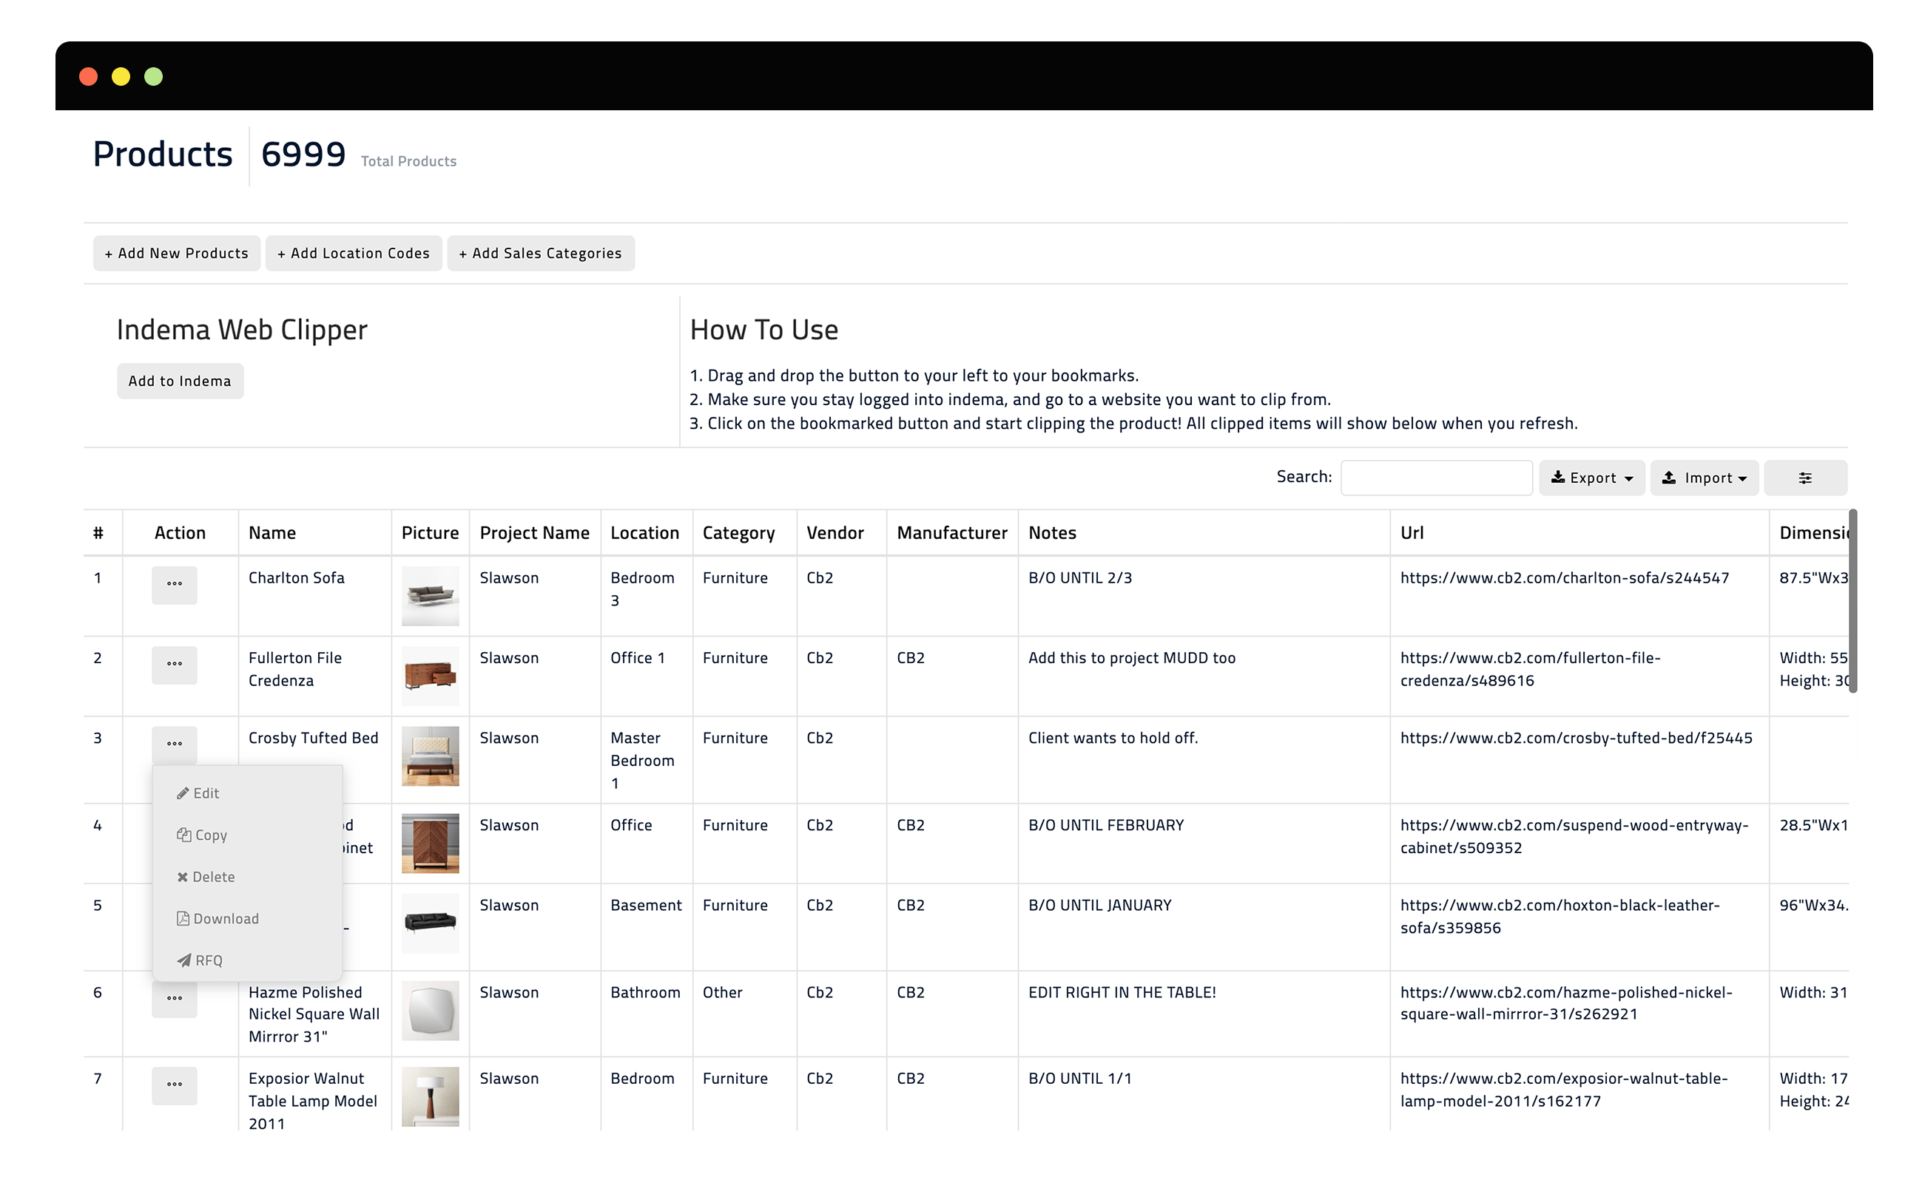Open Fullerton File Credenza picture thumbnail
Image resolution: width=1905 pixels, height=1177 pixels.
click(430, 676)
